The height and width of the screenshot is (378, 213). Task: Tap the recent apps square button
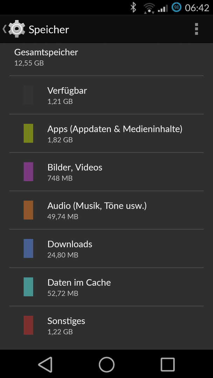tap(167, 364)
